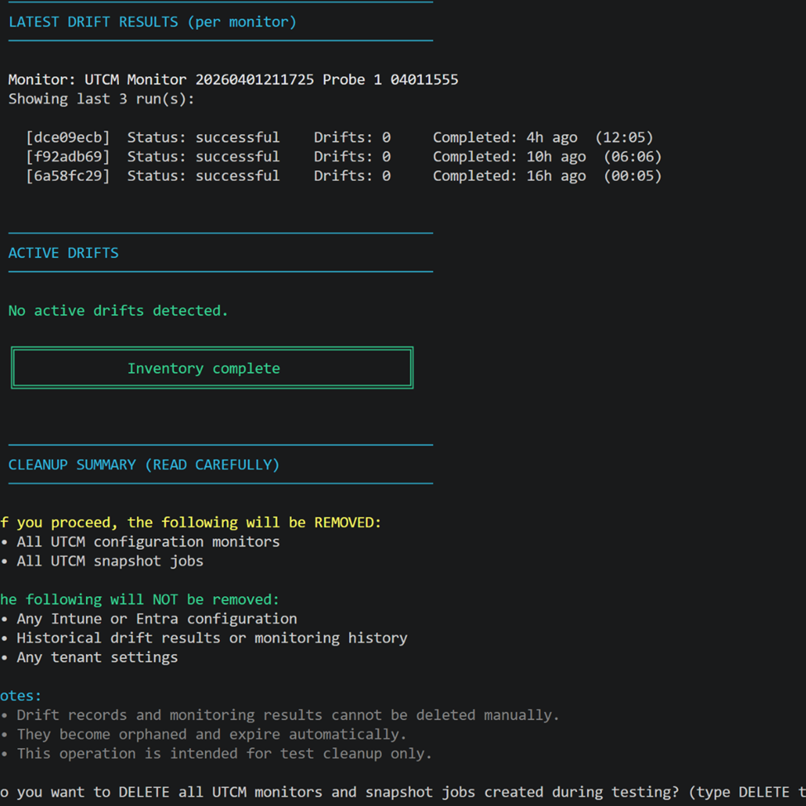Click the 16h ago completion entry

(556, 176)
